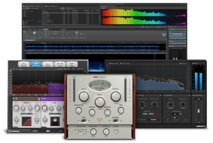
Task: Click the Release knob on the tube compressor
Action: point(107,112)
